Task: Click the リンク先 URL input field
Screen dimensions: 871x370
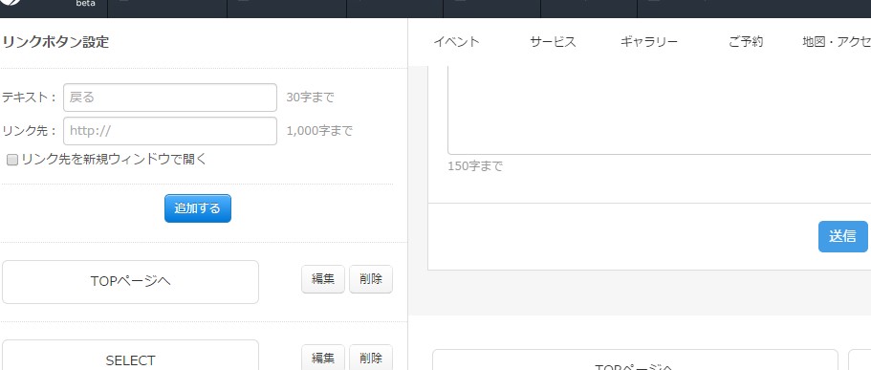Action: point(170,131)
